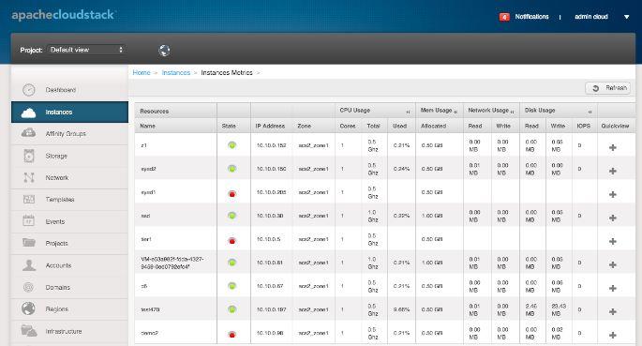This screenshot has height=346, width=642.
Task: Click the Accounts person icon
Action: [29, 265]
